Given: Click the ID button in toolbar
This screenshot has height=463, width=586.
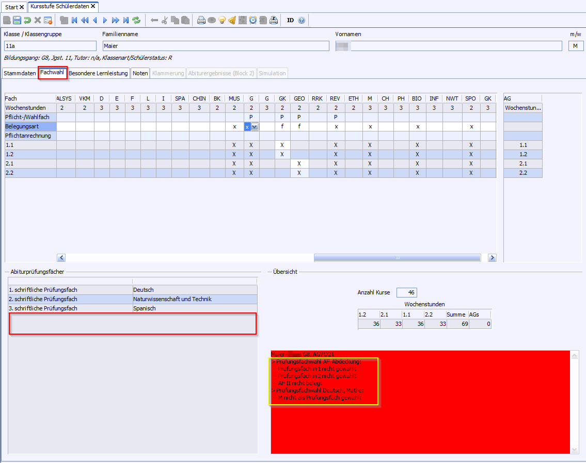Looking at the screenshot, I should [x=290, y=20].
